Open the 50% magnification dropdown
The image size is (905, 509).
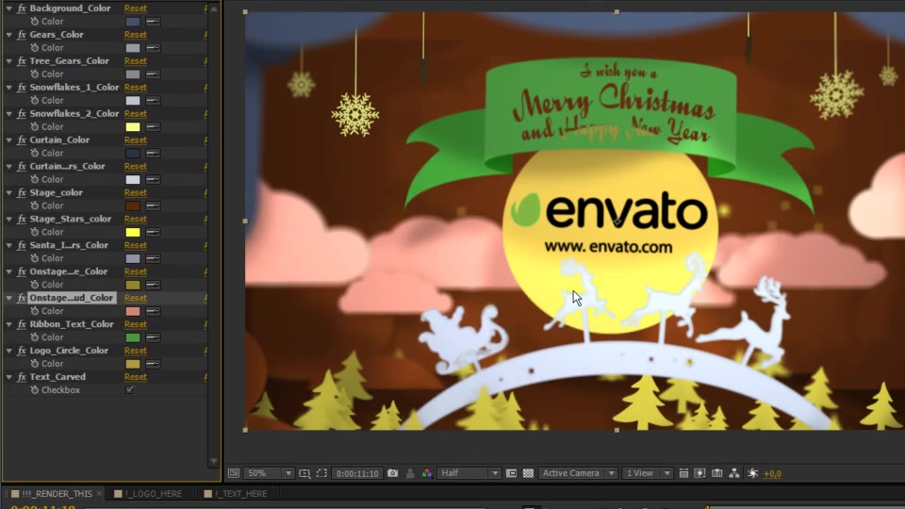tap(269, 473)
